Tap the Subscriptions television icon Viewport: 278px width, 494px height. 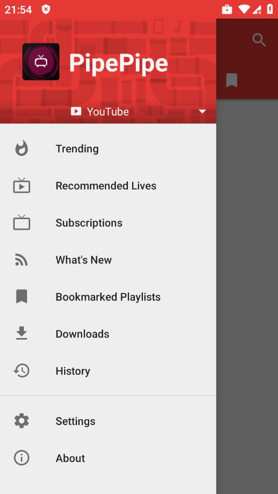[x=22, y=222]
